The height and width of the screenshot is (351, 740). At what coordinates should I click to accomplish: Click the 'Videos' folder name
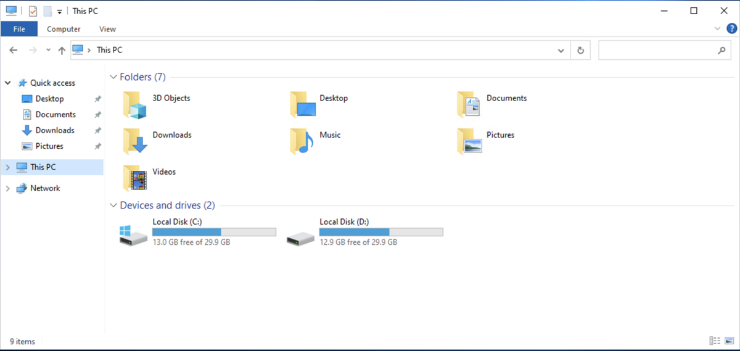tap(164, 172)
